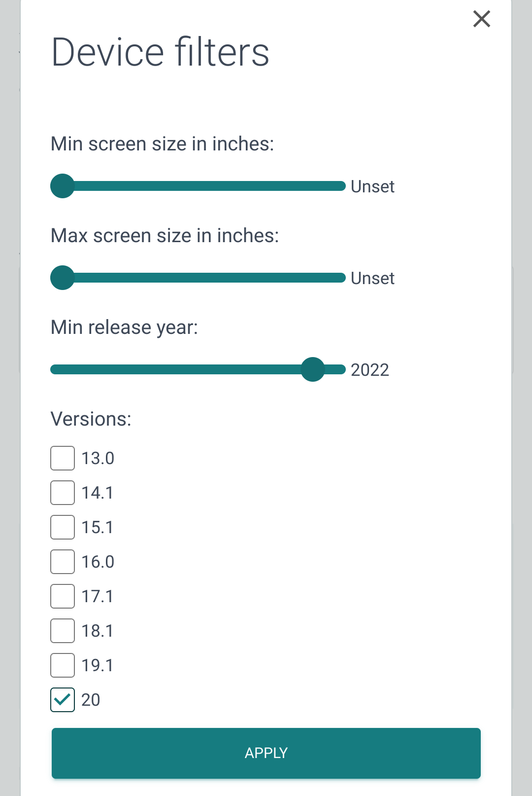The image size is (532, 796).
Task: Click the Min screen size slider handle
Action: 63,186
